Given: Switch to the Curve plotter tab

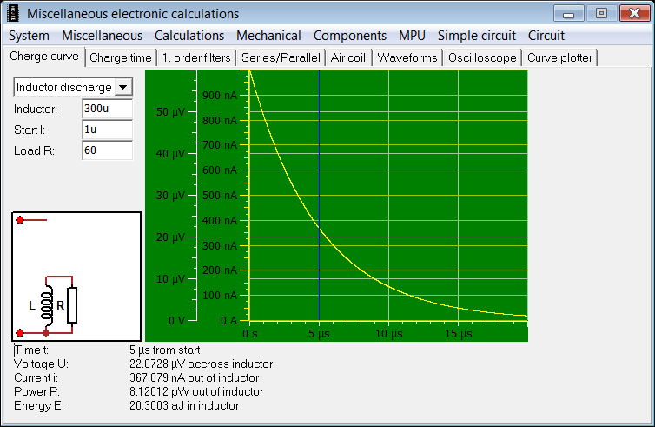Looking at the screenshot, I should tap(560, 58).
